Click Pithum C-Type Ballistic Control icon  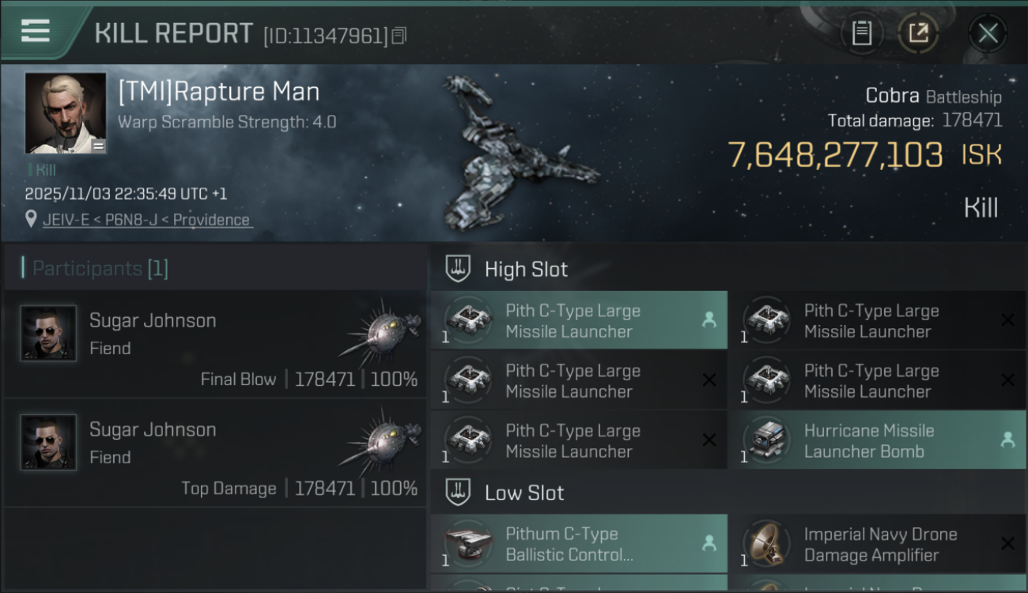[468, 544]
